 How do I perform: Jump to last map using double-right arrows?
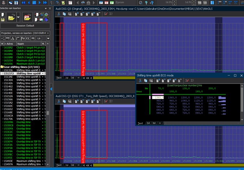pos(45,3)
